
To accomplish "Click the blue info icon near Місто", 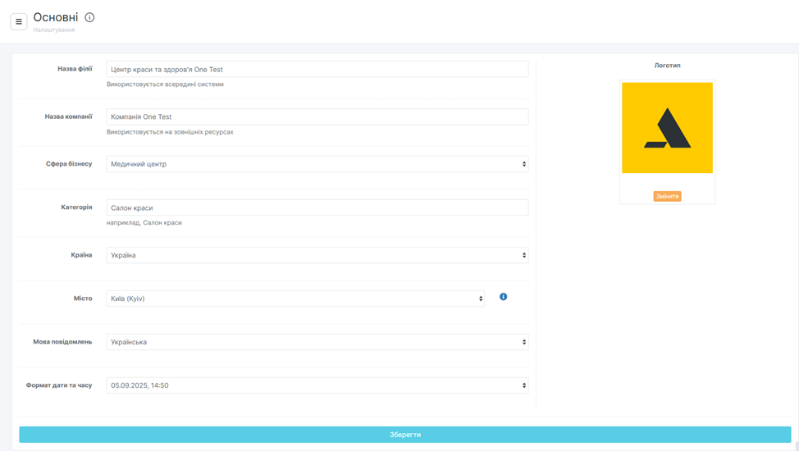I will pyautogui.click(x=504, y=297).
